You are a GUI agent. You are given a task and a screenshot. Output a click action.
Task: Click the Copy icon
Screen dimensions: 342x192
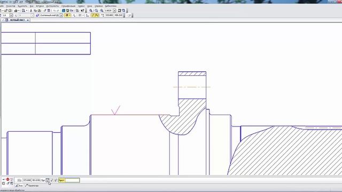[35, 11]
